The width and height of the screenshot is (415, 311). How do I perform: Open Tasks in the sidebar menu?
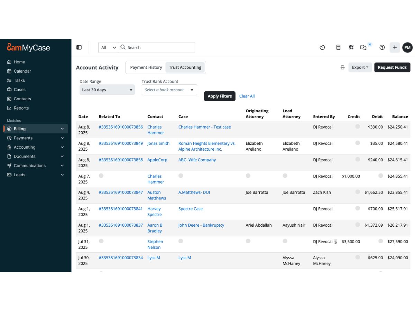pyautogui.click(x=19, y=80)
